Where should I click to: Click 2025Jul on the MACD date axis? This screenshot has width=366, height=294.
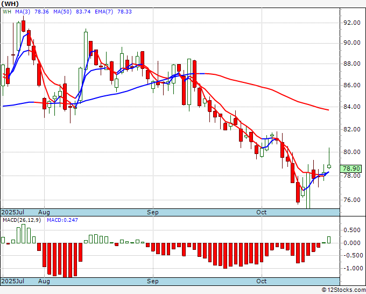(13, 281)
